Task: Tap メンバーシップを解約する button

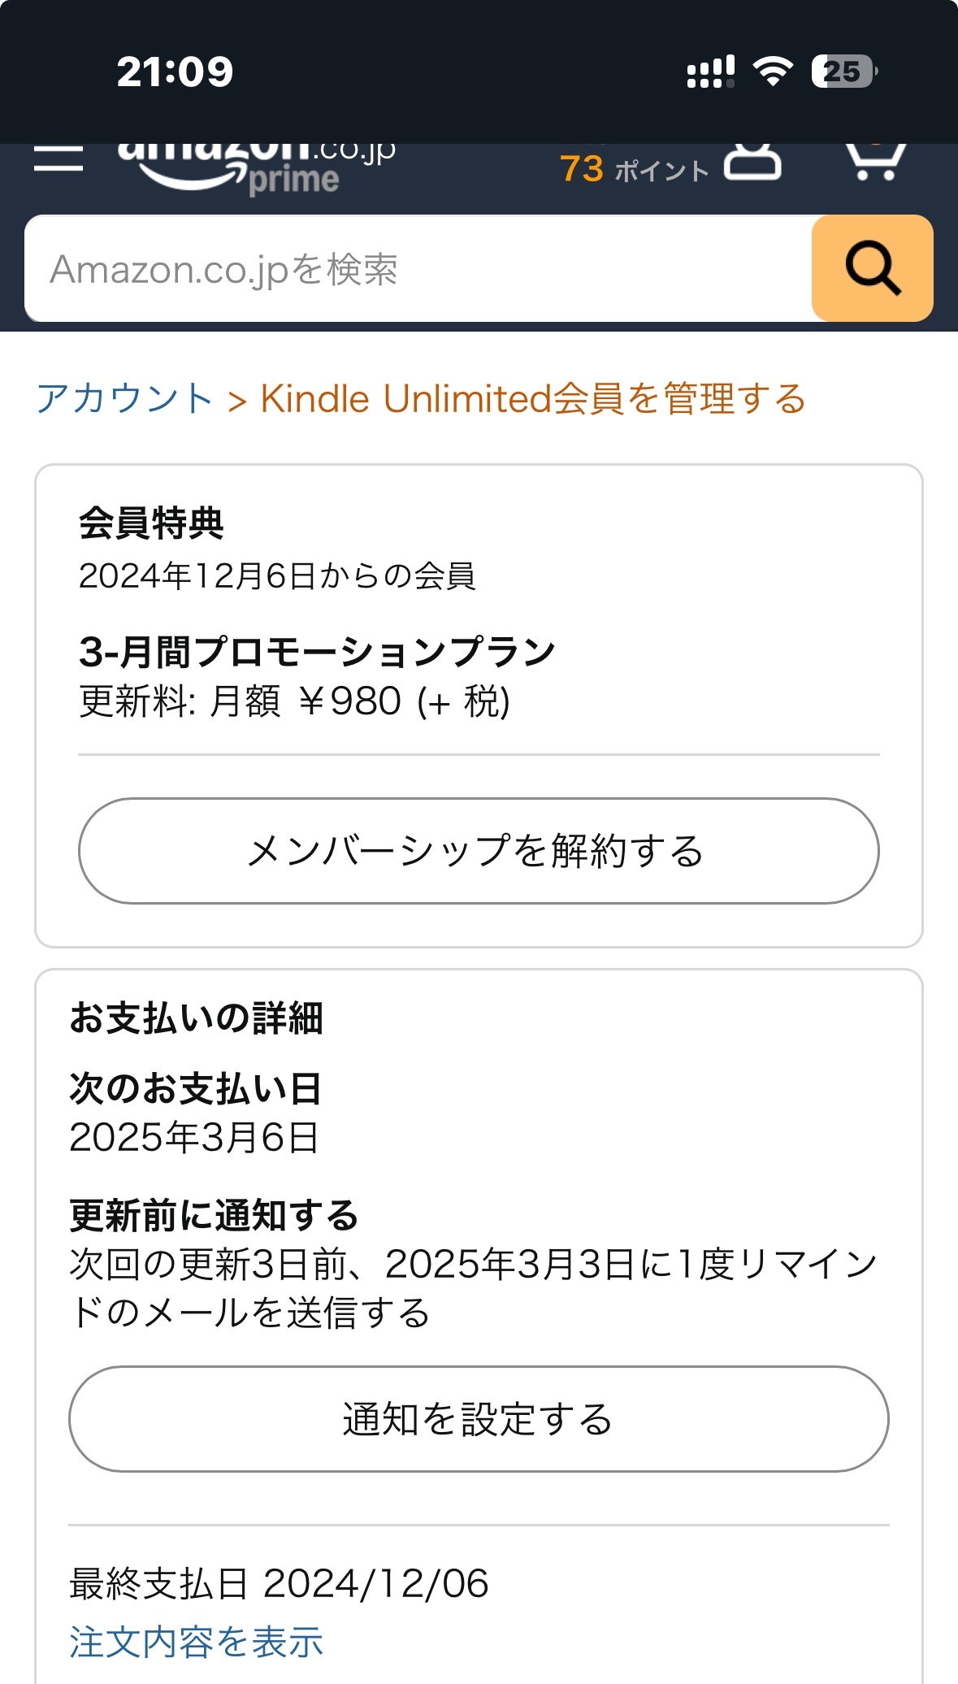Action: 479,851
